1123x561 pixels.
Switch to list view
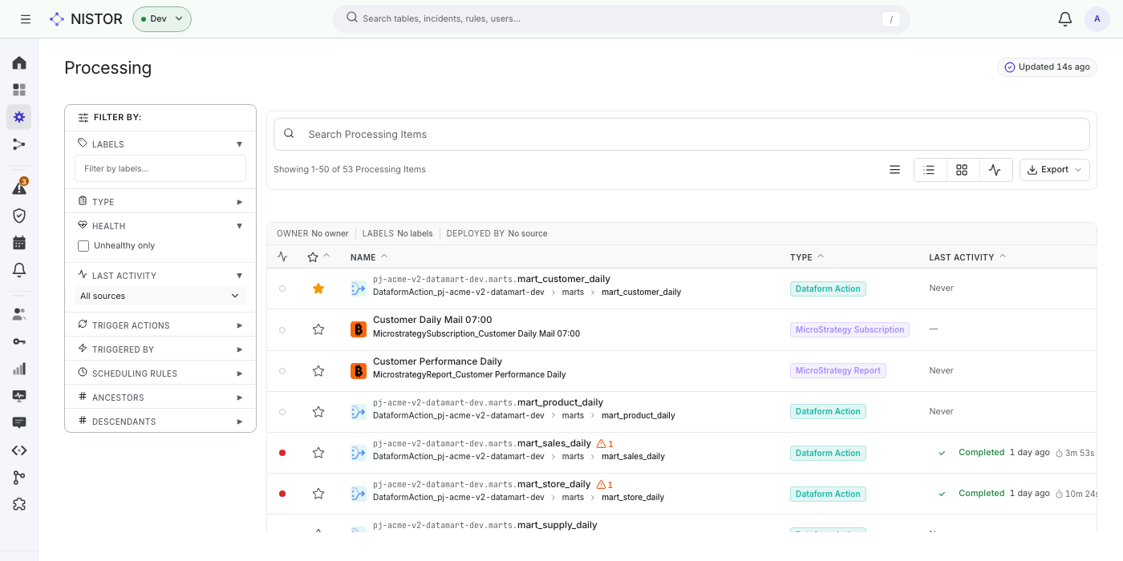(930, 170)
